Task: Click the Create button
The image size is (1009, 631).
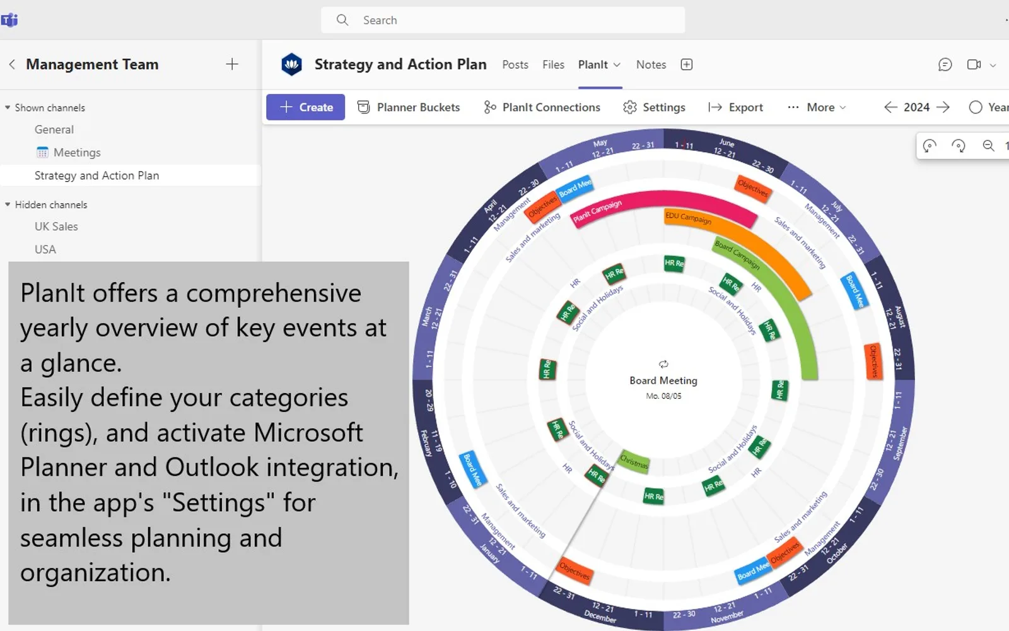Action: click(x=305, y=107)
